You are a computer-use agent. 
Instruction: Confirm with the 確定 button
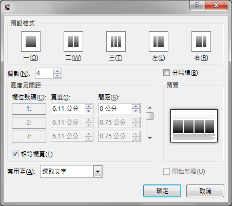click(x=162, y=191)
